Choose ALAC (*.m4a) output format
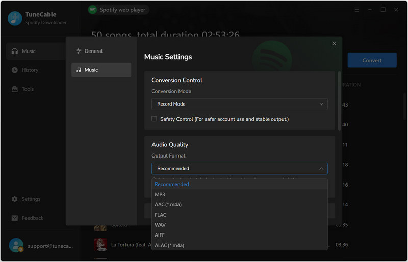Screen dimensions: 408x262 click(239, 245)
